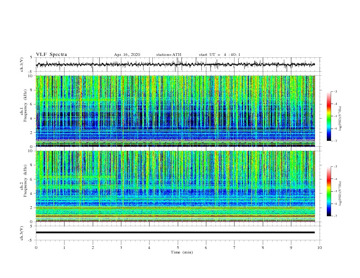
Task: Click the "VLF Spectra" plot title
Action: [x=51, y=55]
